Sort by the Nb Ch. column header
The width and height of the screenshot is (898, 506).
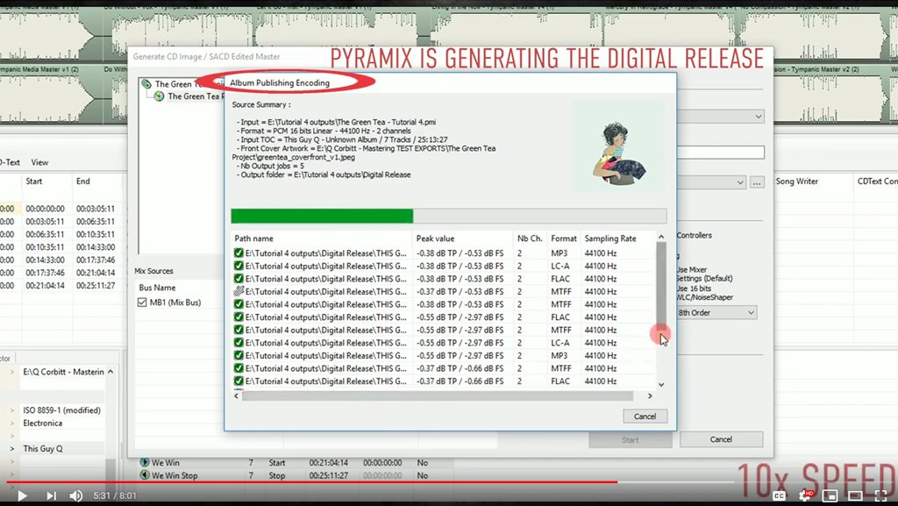(x=530, y=239)
